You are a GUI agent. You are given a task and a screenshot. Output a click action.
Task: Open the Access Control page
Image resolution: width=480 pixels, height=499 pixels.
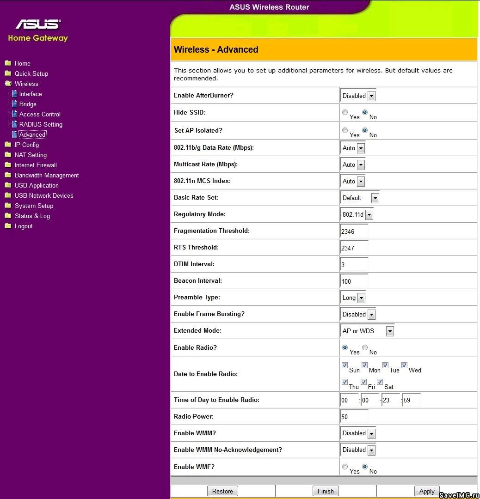(40, 114)
